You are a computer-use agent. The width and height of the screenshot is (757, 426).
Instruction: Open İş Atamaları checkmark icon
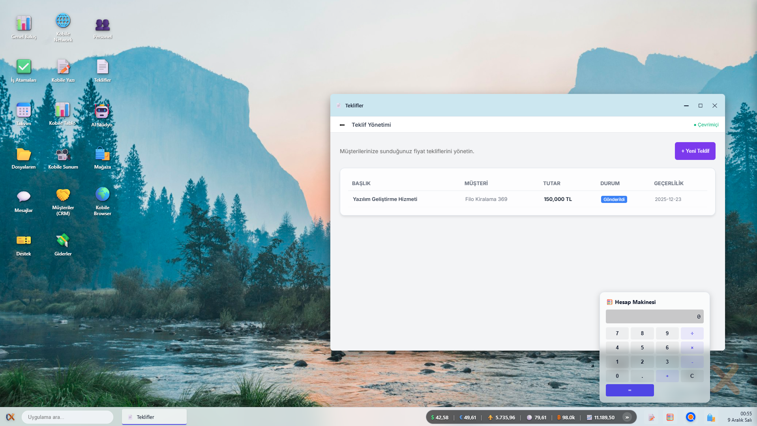[24, 67]
